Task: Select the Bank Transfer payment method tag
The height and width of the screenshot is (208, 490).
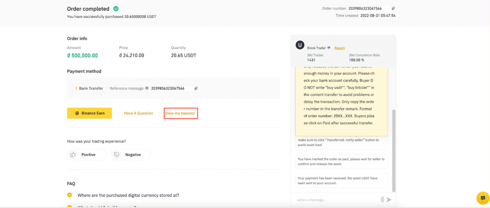Action: [89, 88]
